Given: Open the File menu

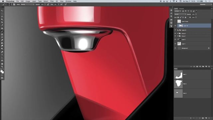Looking at the screenshot, I should (x=18, y=1).
